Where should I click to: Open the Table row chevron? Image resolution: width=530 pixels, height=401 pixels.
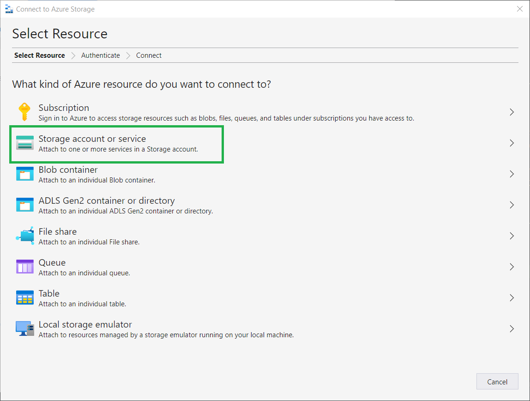512,298
